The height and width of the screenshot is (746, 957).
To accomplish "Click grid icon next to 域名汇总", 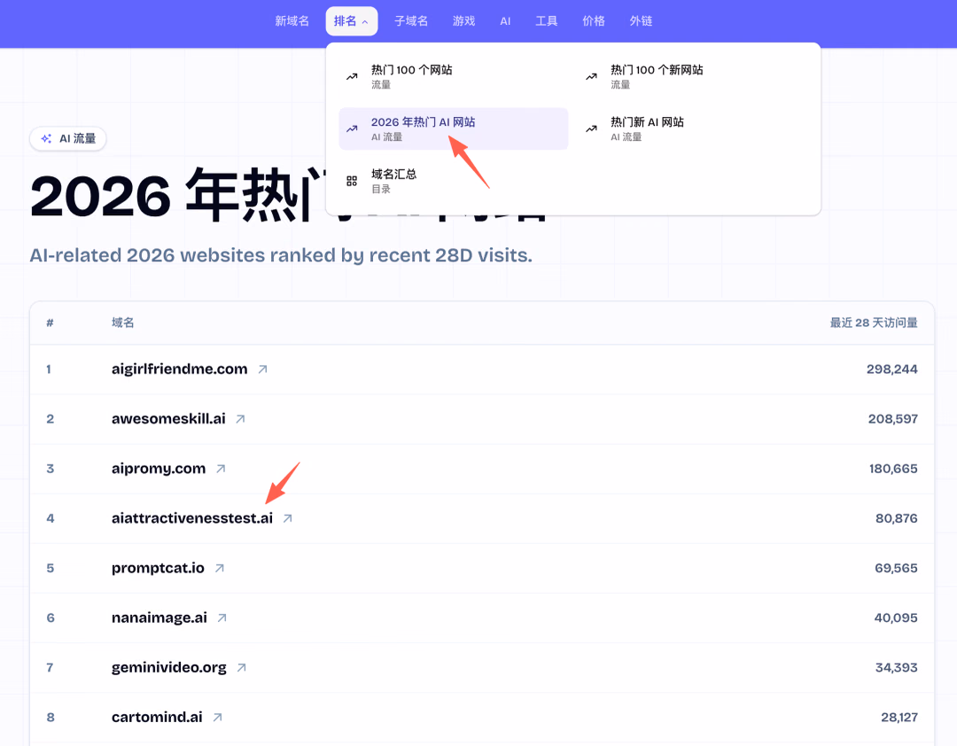I will pos(352,181).
